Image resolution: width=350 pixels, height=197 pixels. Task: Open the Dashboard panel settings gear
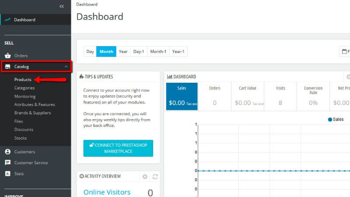pyautogui.click(x=348, y=77)
